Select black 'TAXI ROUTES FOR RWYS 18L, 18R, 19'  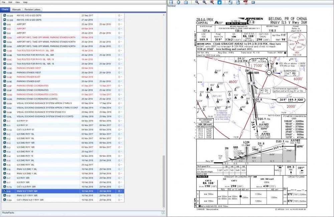click(63, 64)
